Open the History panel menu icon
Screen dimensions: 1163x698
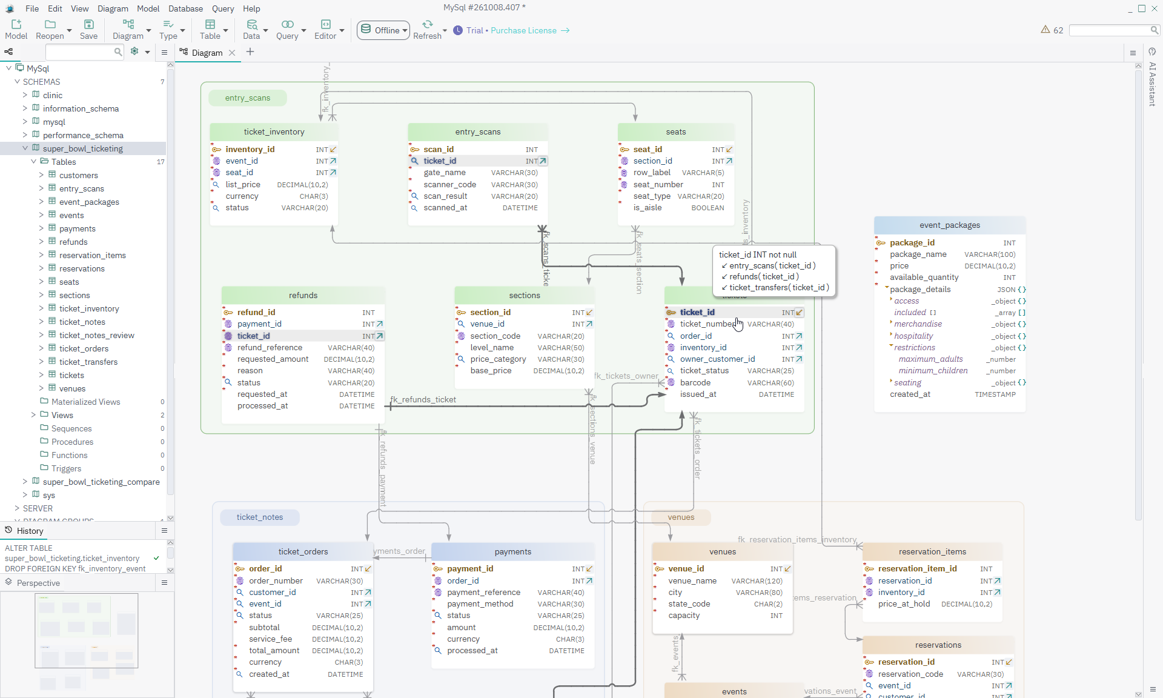(x=164, y=531)
